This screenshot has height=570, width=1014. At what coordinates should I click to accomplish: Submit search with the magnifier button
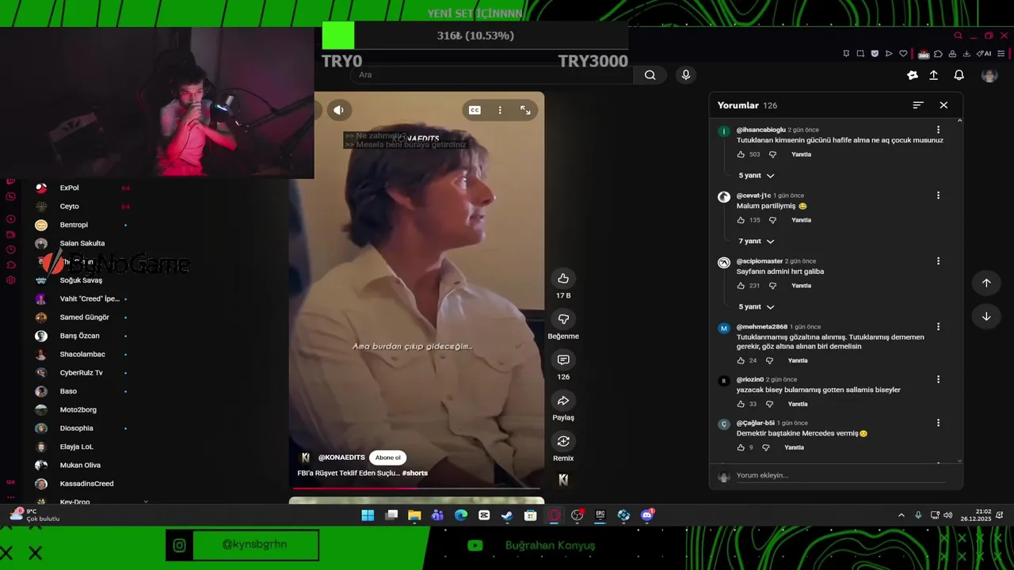click(650, 74)
